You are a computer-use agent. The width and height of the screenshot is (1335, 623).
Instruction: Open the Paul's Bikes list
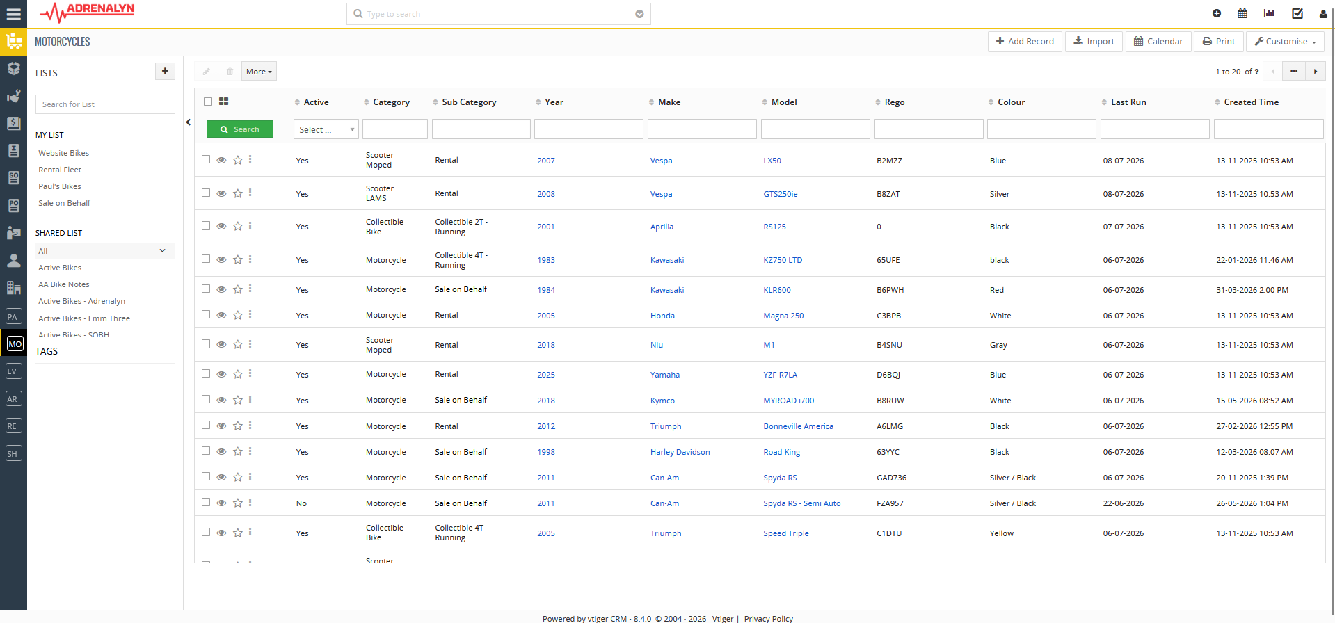coord(60,186)
